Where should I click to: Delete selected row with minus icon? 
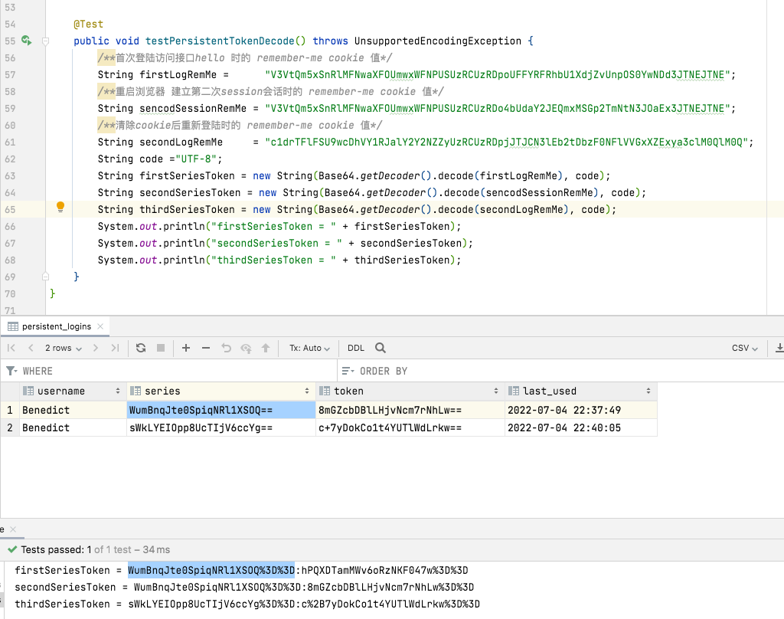205,348
